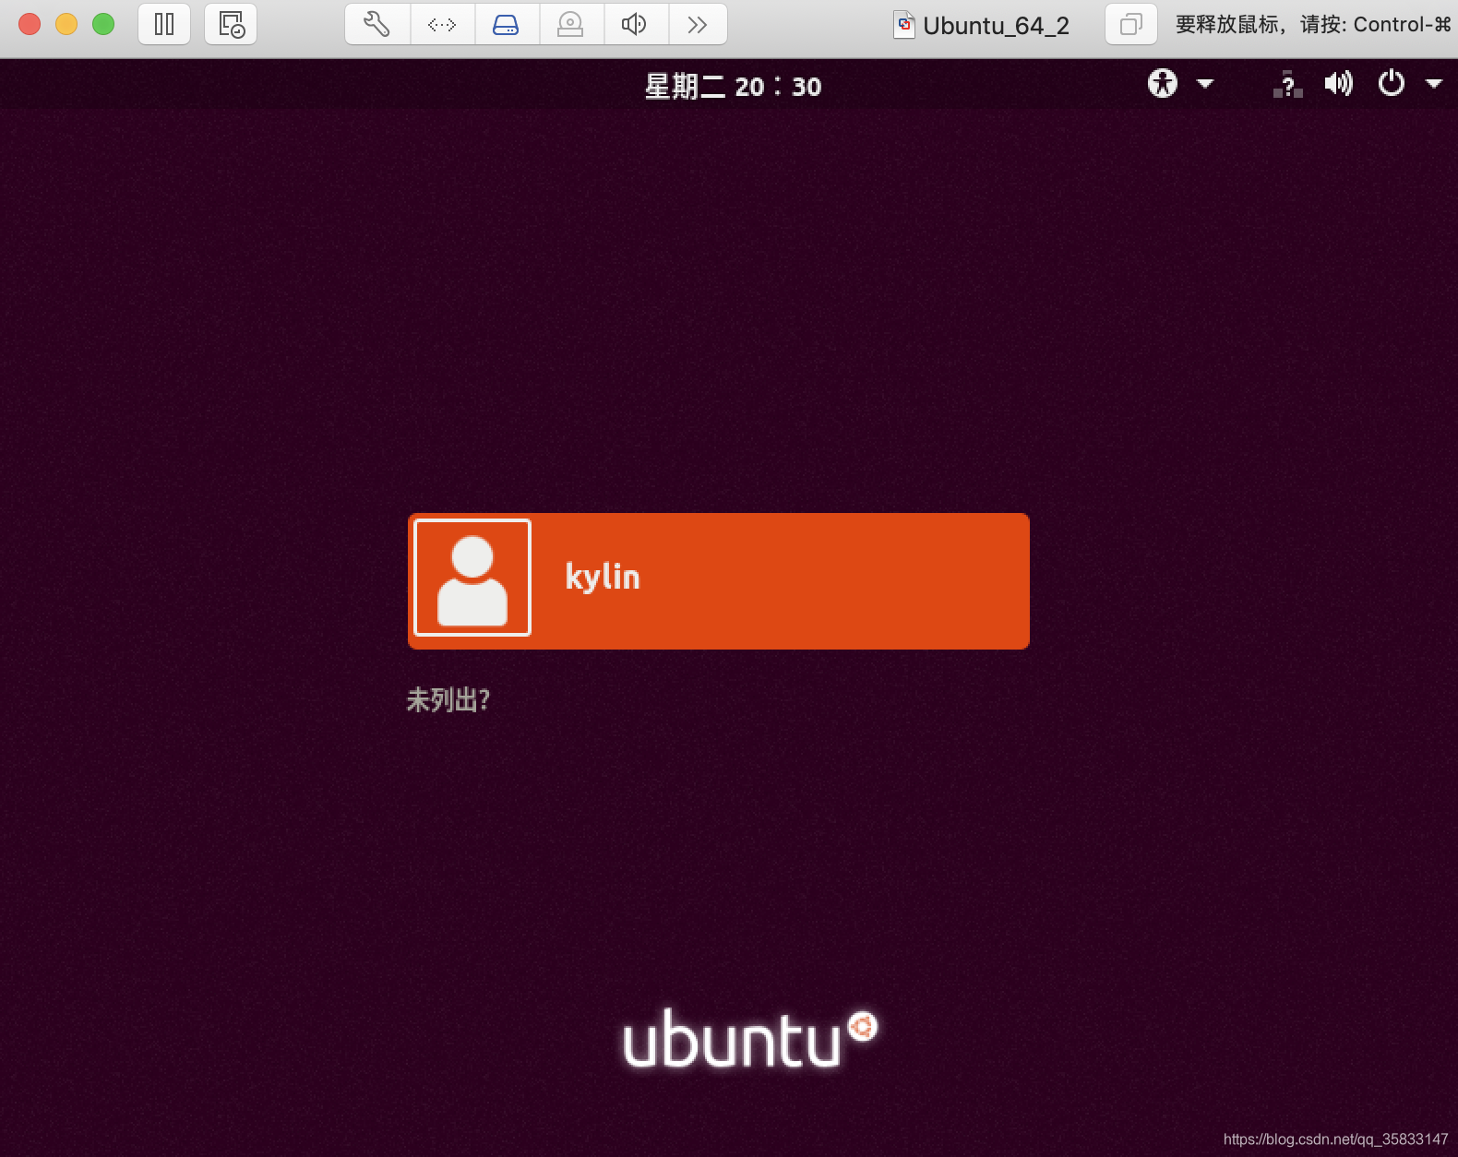Expand more toolbar items chevron

[x=698, y=24]
